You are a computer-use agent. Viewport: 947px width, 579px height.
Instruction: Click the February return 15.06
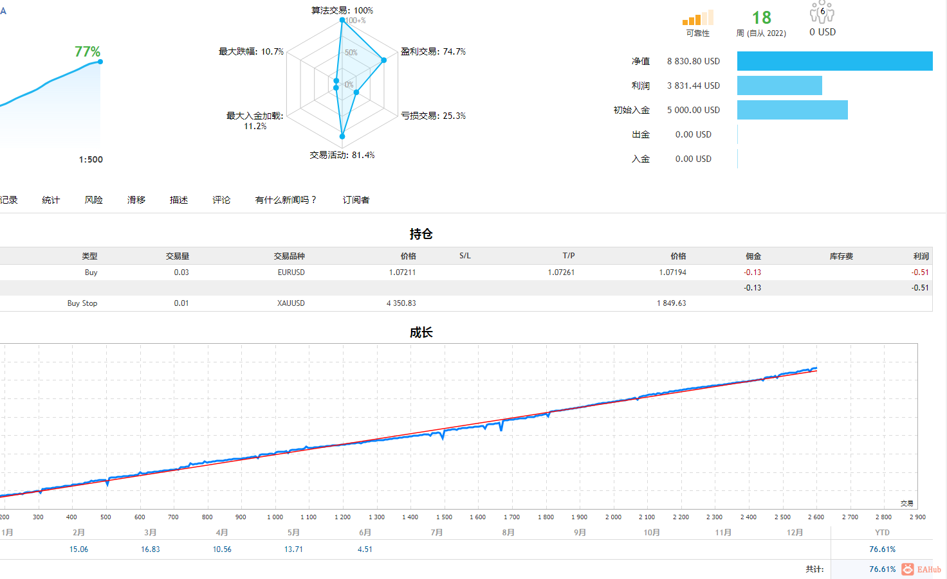(79, 549)
